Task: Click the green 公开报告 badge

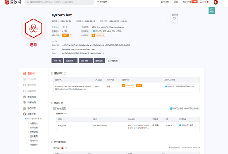Action: coord(212,10)
